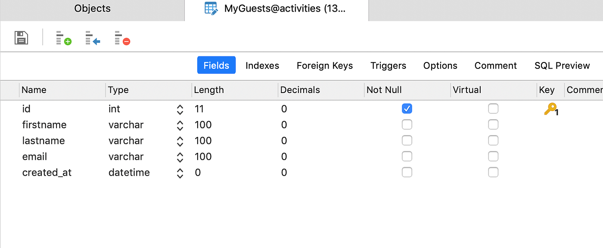Check Not Null for created_at field
603x248 pixels.
click(407, 172)
